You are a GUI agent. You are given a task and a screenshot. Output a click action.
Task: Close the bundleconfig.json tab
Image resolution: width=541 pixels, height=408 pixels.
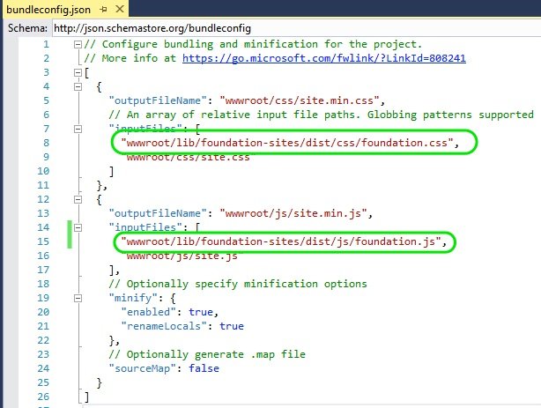click(120, 9)
